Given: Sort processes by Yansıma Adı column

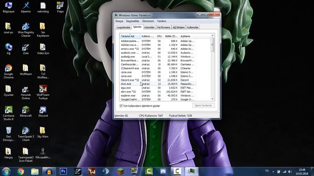Looking at the screenshot, I should tap(130, 36).
